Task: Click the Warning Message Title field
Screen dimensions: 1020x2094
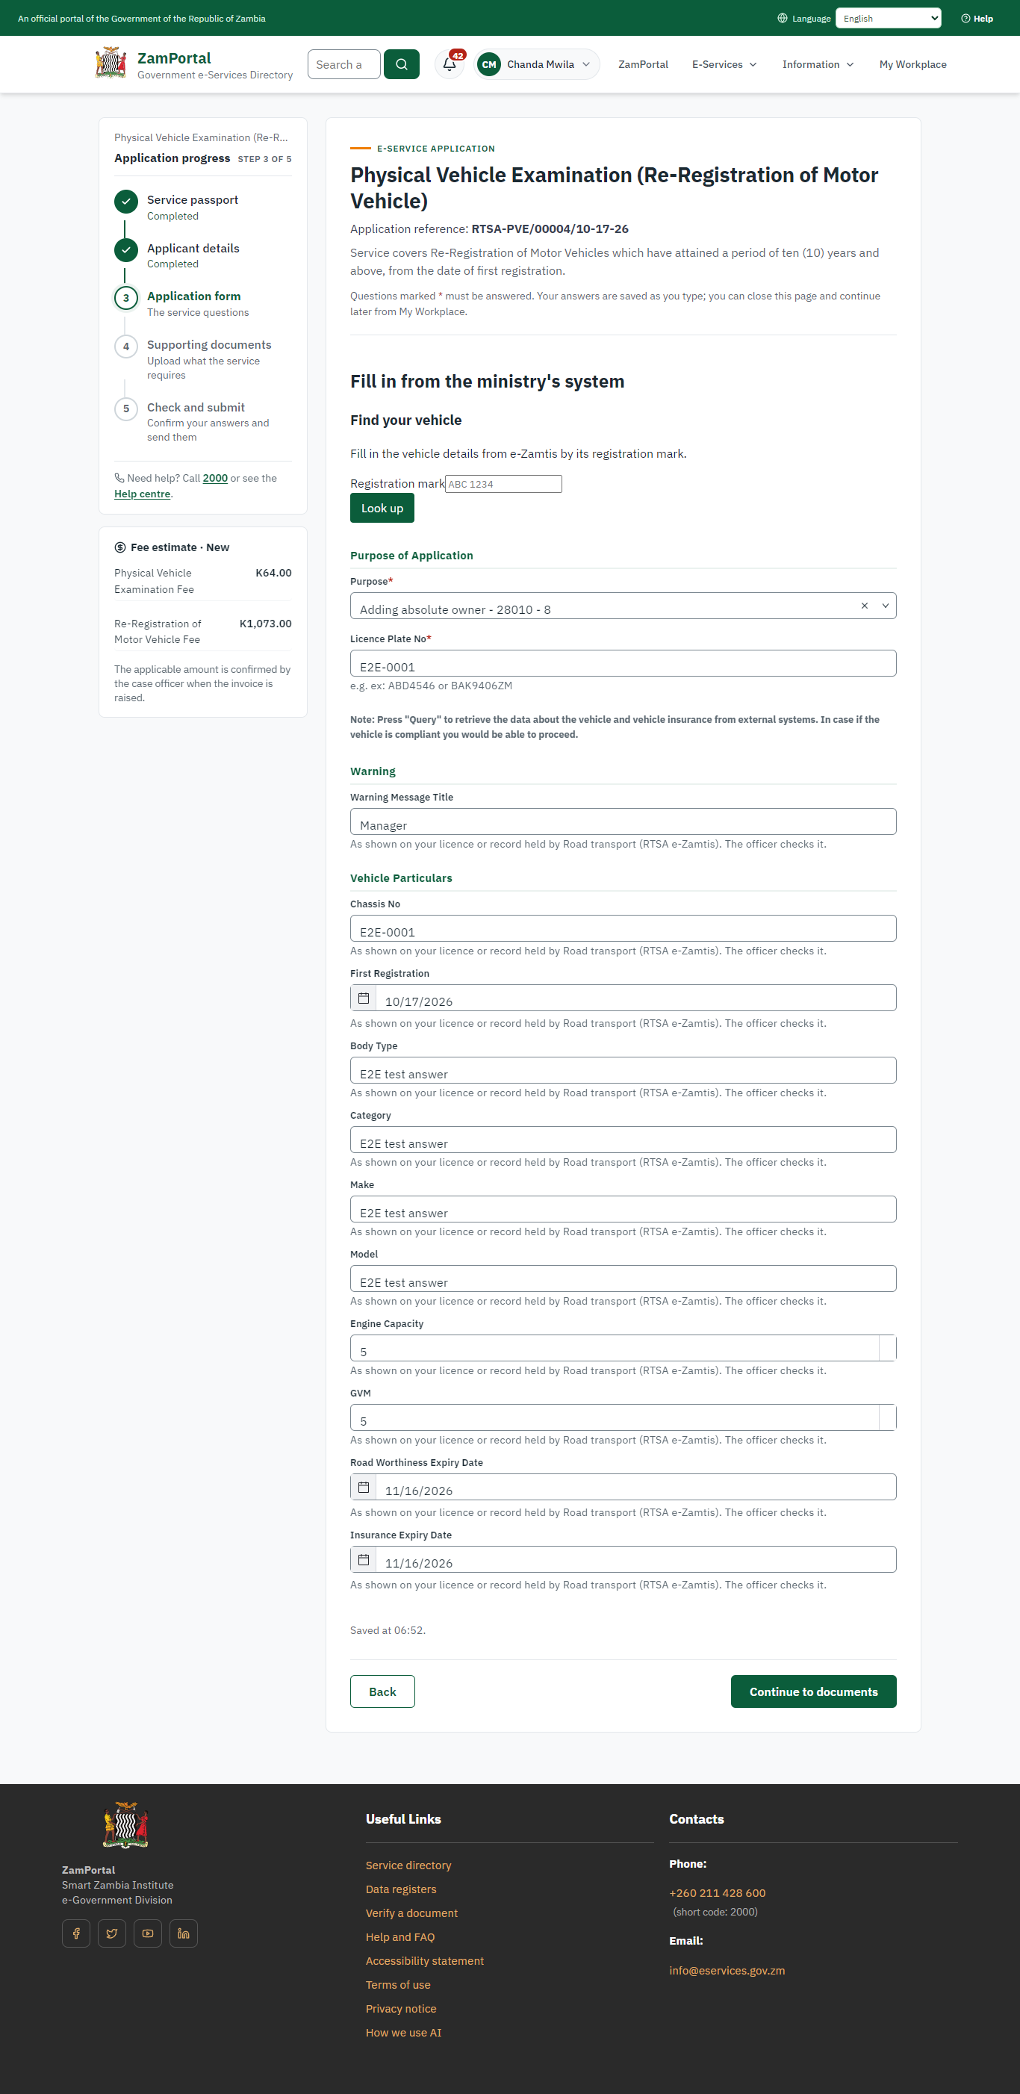Action: point(623,821)
